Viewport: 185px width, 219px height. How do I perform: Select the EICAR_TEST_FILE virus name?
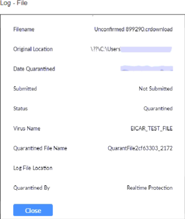click(152, 129)
